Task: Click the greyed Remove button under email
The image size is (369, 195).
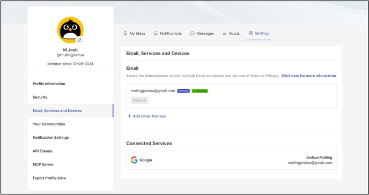Action: tap(139, 100)
